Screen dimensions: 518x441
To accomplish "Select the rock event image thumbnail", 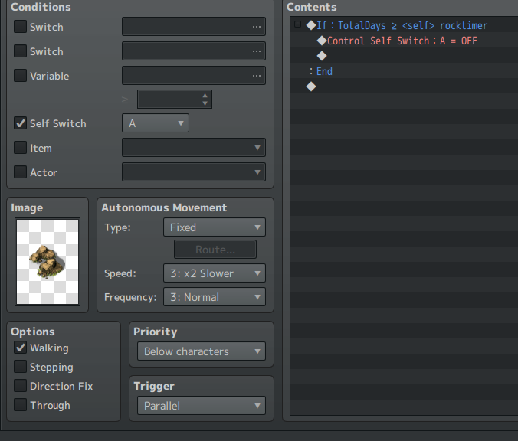I will 48,262.
